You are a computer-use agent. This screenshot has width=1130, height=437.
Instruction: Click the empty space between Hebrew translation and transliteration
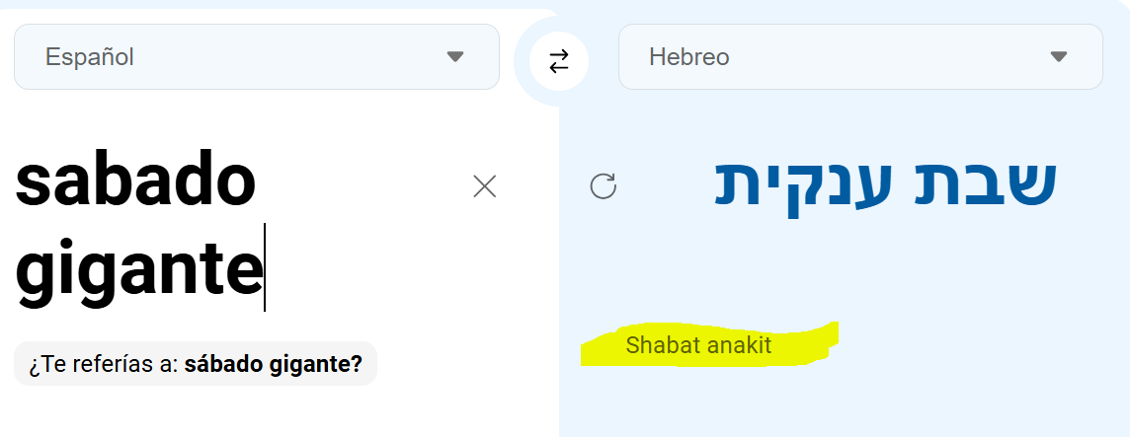tap(840, 266)
